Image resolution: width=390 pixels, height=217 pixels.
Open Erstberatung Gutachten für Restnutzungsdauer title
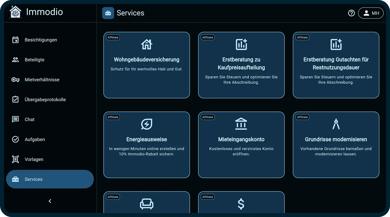click(336, 63)
